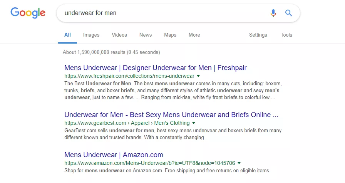Open the Tools options
345x183 pixels.
click(x=286, y=35)
